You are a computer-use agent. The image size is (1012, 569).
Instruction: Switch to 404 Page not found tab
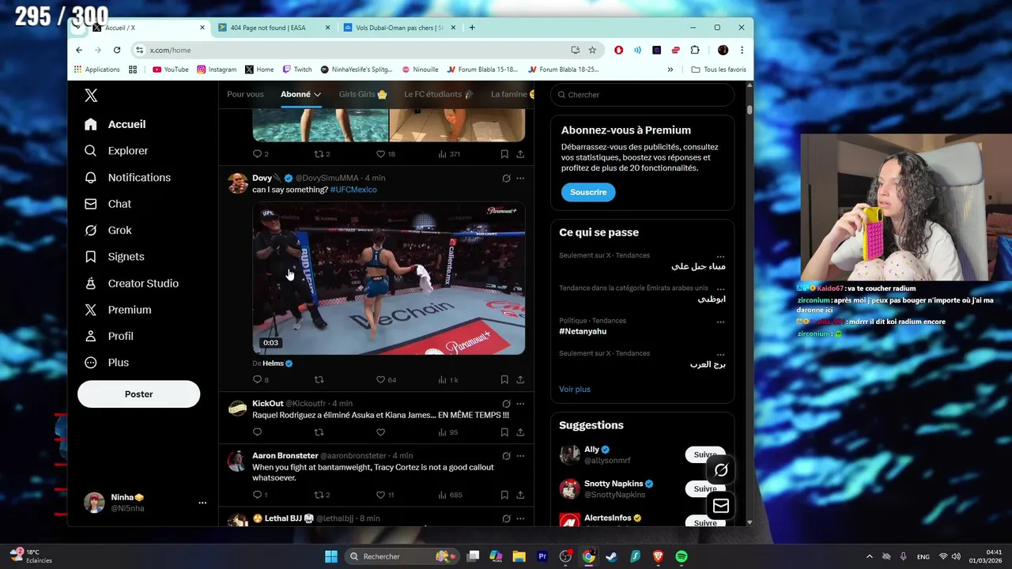click(274, 28)
